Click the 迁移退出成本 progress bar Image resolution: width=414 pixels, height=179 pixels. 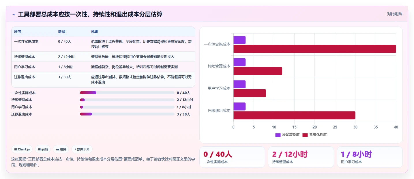coord(127,114)
